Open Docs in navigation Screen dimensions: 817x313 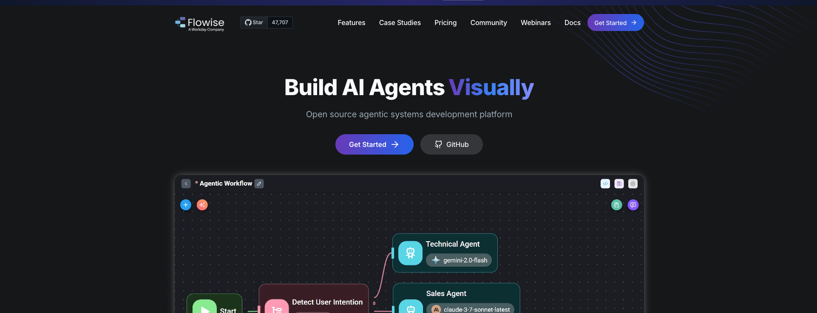[572, 23]
